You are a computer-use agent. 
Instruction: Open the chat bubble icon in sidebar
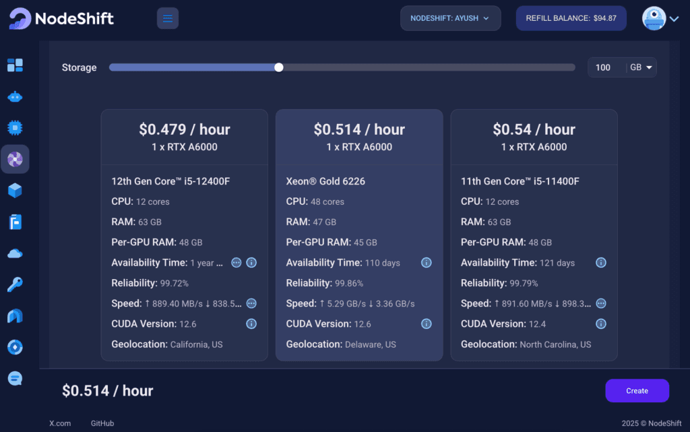pos(15,378)
